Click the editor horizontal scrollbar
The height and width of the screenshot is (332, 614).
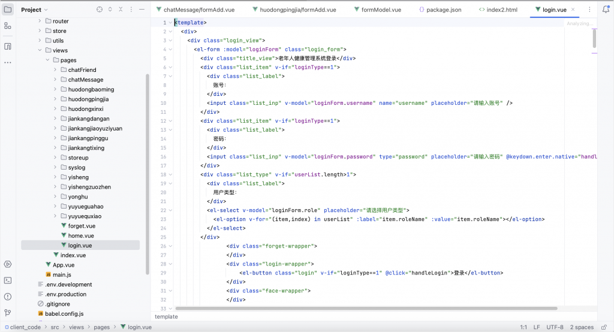point(366,309)
